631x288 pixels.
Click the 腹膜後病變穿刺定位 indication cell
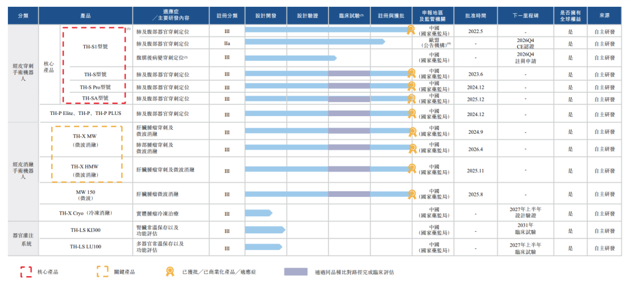[171, 58]
